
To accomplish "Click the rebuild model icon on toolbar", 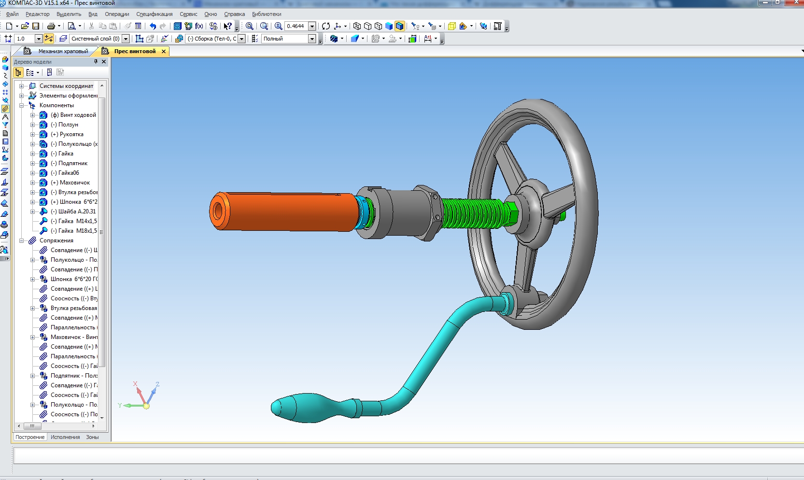I will pyautogui.click(x=483, y=26).
